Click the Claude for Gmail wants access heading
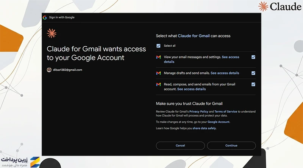Image resolution: width=303 pixels, height=168 pixels. click(96, 53)
